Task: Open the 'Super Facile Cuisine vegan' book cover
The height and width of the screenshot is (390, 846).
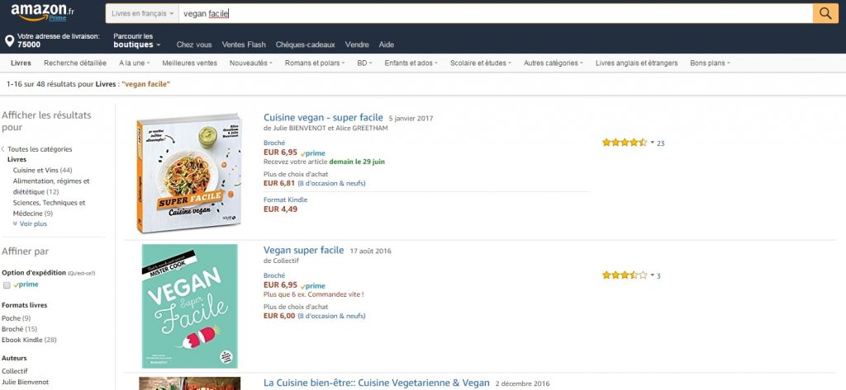Action: [189, 173]
